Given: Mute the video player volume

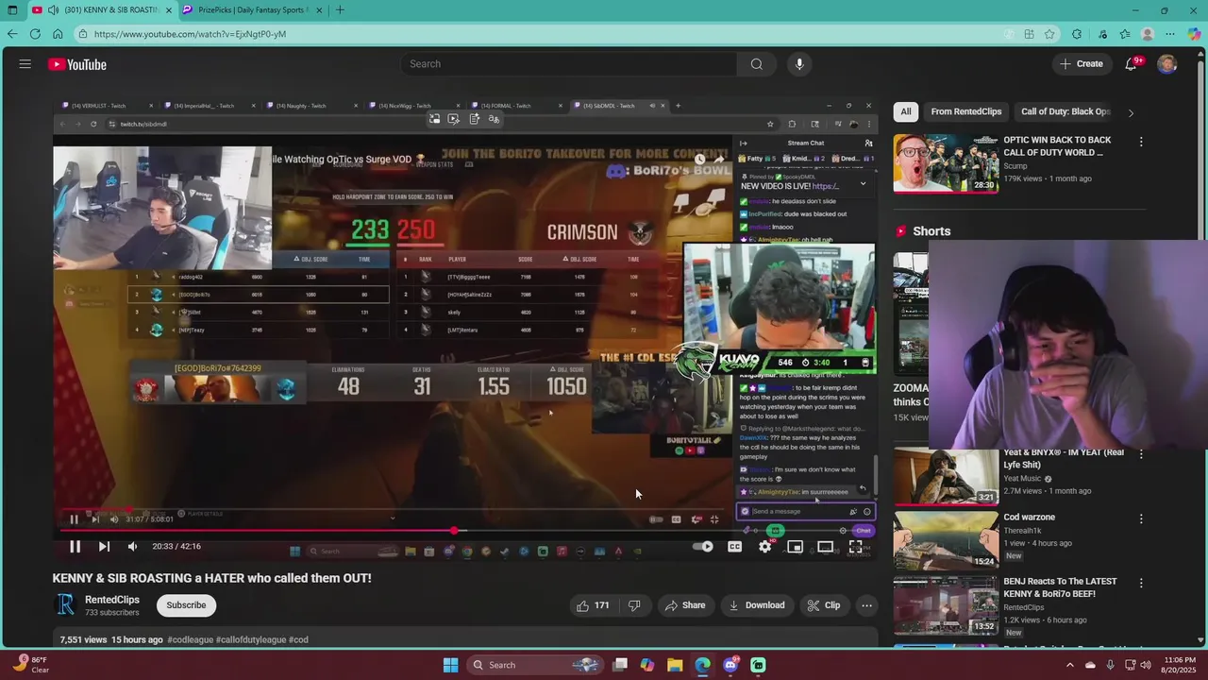Looking at the screenshot, I should click(132, 546).
